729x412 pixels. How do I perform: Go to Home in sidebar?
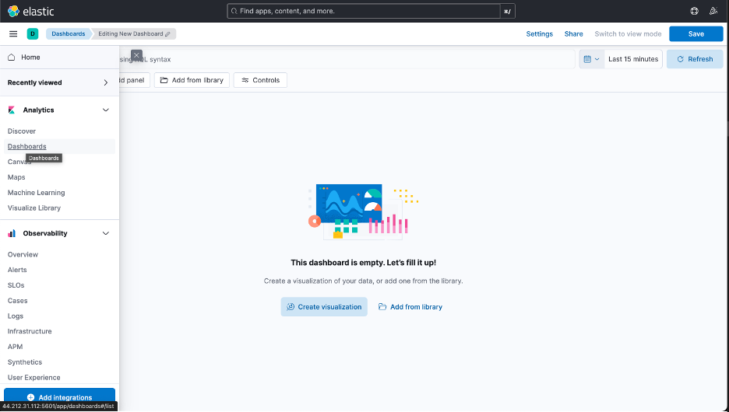click(x=30, y=57)
